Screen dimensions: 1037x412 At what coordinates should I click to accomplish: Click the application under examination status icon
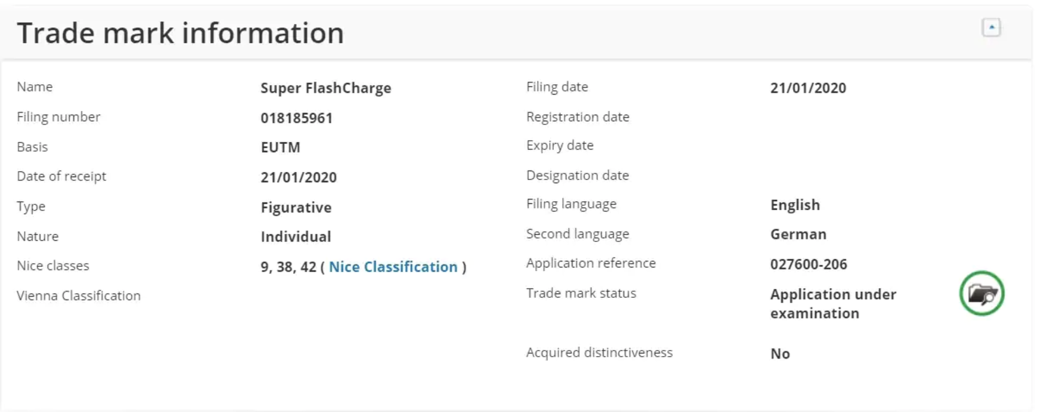pos(981,294)
